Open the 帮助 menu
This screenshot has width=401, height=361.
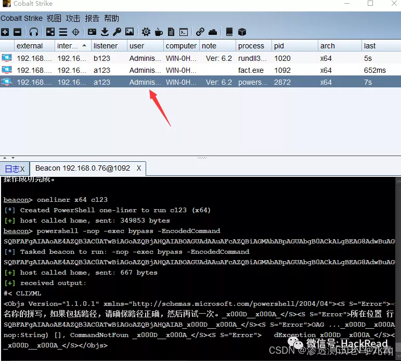point(111,18)
